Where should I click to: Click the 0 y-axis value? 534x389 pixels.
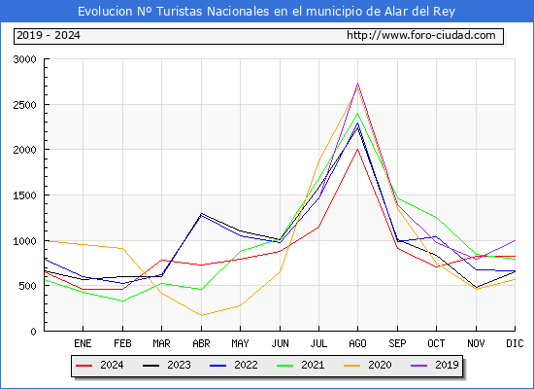pos(33,332)
